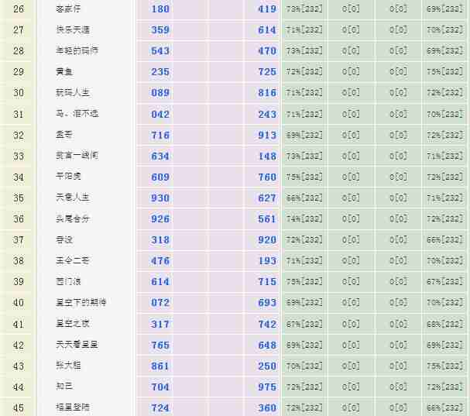Click the blue number 543

coord(160,51)
